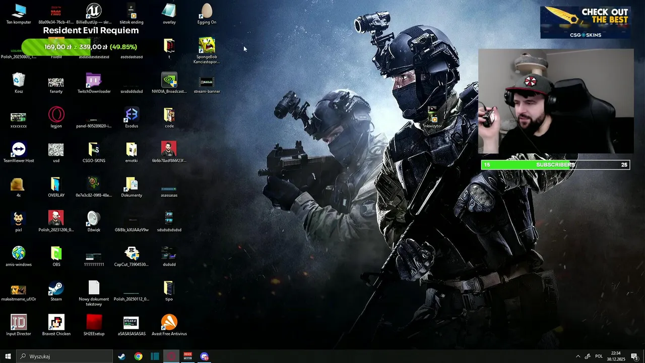645x363 pixels.
Task: Open the CSGO-SKINS folder
Action: 94,152
